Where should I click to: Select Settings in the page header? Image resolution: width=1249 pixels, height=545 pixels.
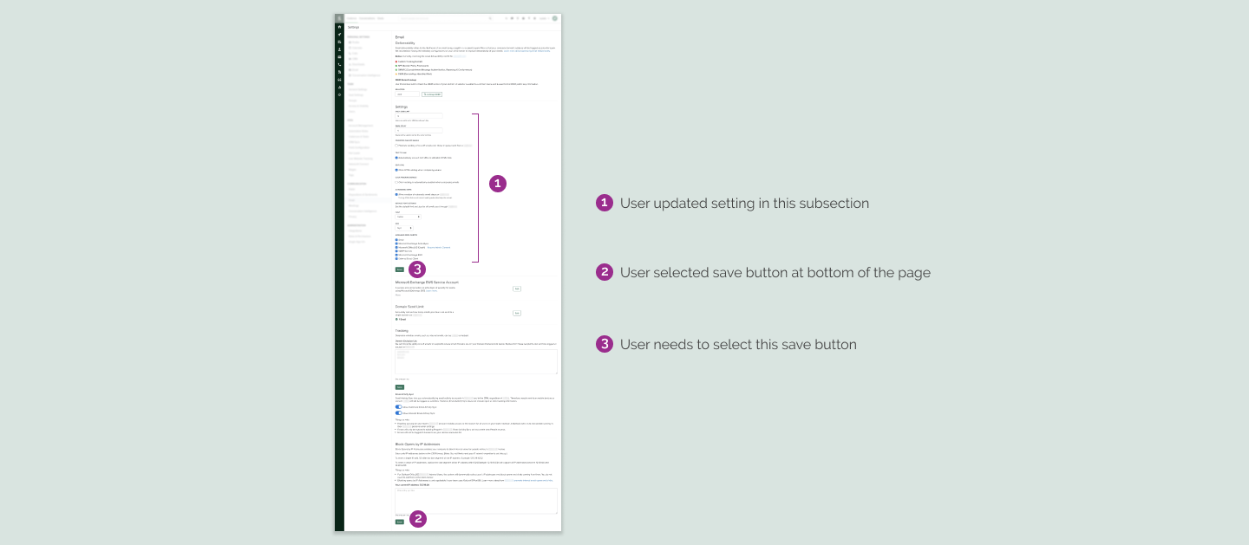point(352,27)
